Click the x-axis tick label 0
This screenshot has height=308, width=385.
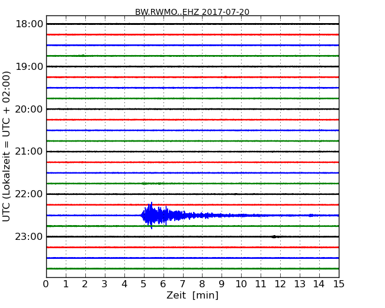tap(46, 284)
